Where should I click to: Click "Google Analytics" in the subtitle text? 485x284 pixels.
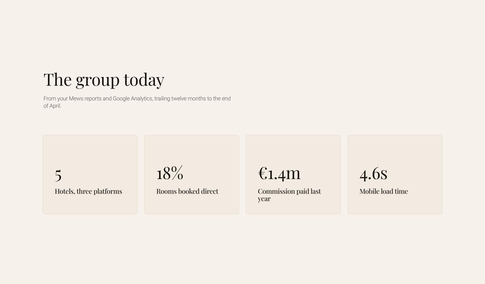(133, 99)
